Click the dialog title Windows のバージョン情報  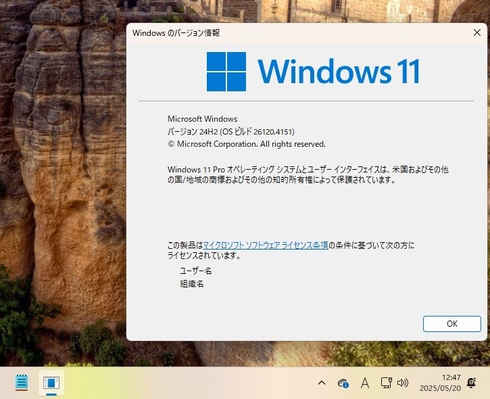pos(176,33)
